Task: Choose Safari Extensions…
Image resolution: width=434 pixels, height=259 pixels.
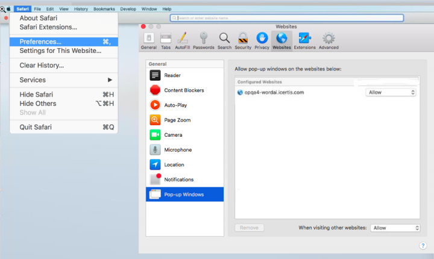Action: [64, 27]
